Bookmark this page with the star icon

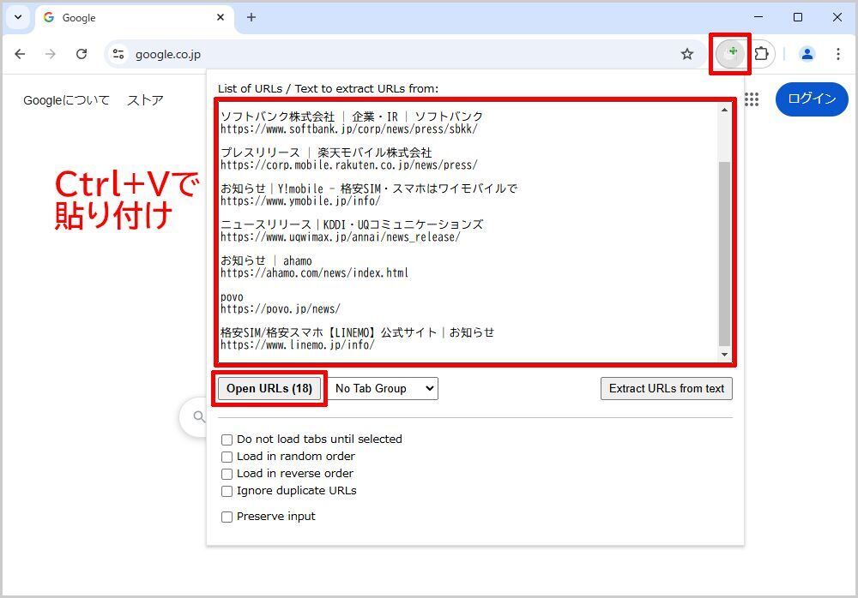pos(687,54)
